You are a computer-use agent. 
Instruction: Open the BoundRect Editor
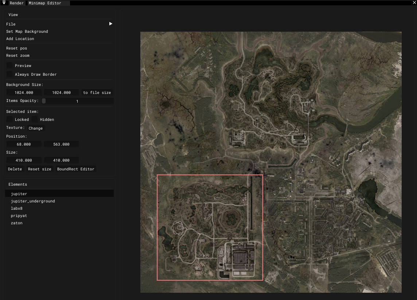click(x=76, y=169)
